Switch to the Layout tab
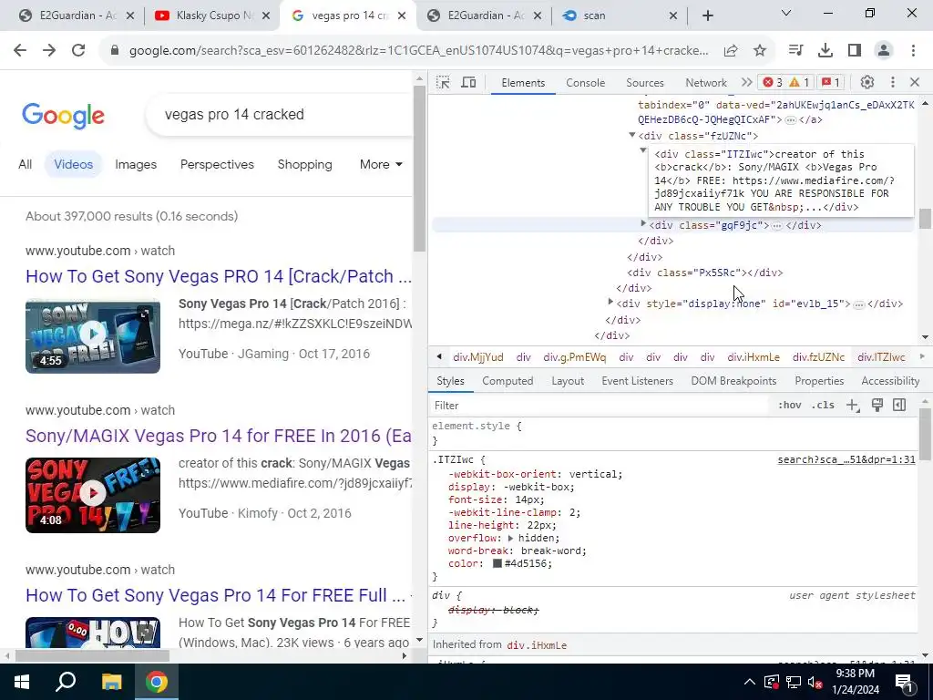The height and width of the screenshot is (700, 933). coord(567,381)
